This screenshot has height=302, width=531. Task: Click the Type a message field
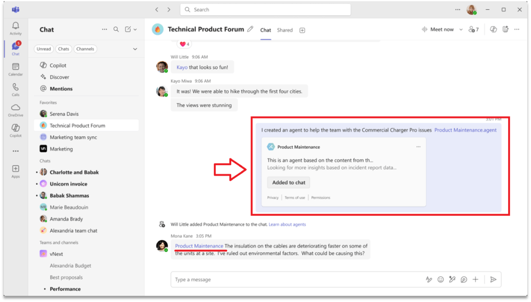[296, 280]
